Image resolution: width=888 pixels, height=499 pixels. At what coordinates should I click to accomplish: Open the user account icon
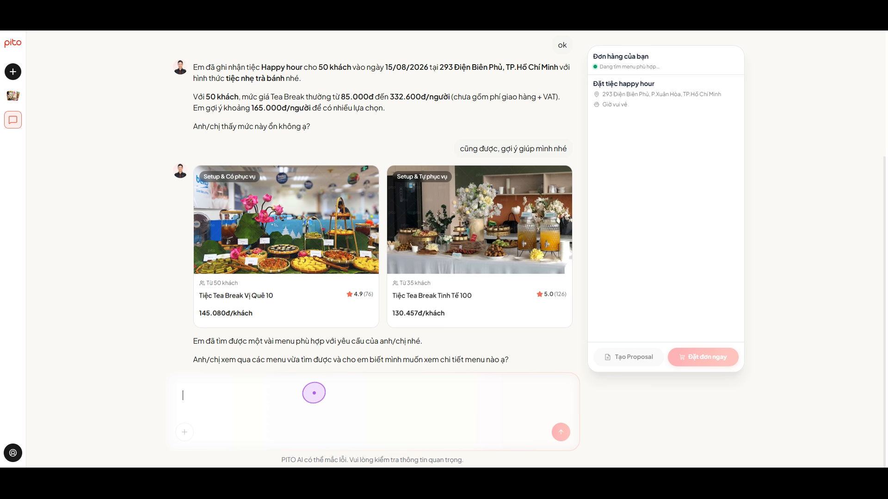pyautogui.click(x=13, y=453)
